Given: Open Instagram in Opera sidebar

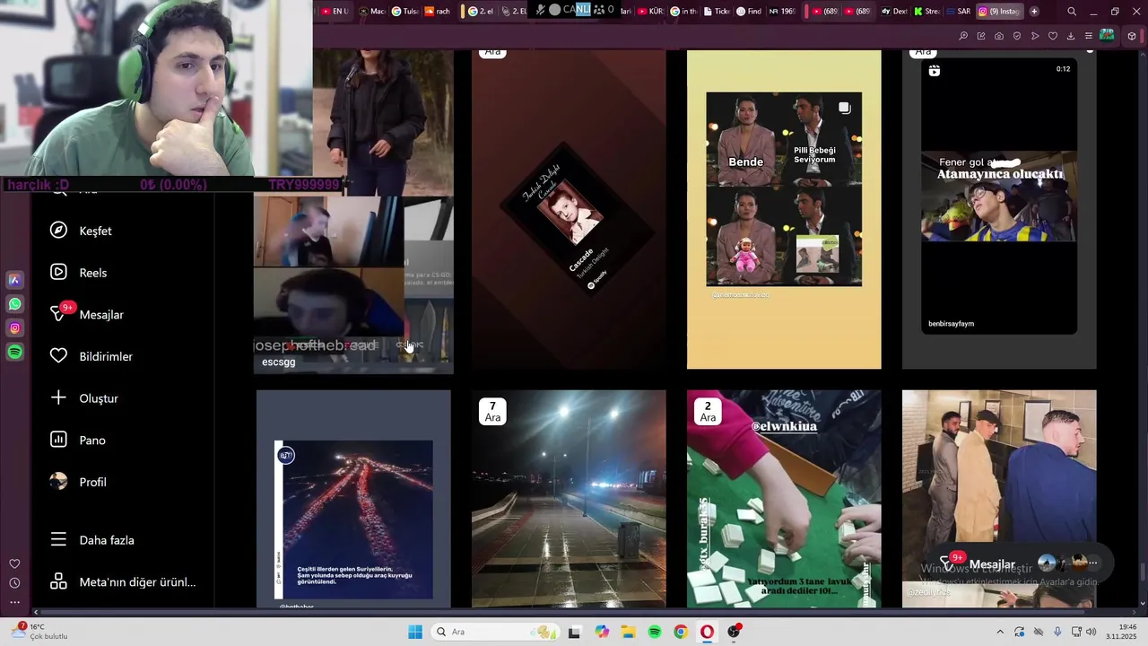Looking at the screenshot, I should point(15,328).
